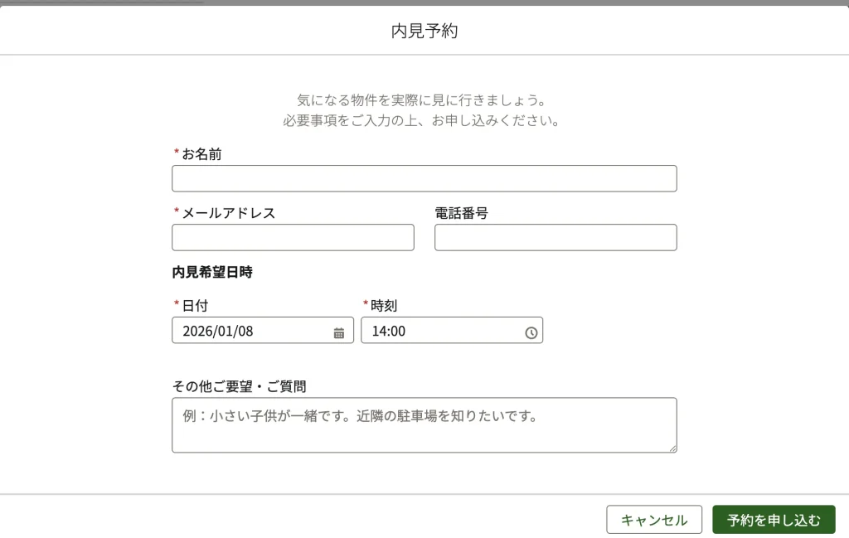
Task: Click the お名前 text input field
Action: (424, 178)
